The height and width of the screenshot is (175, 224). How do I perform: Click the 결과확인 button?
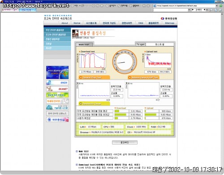click(x=125, y=142)
